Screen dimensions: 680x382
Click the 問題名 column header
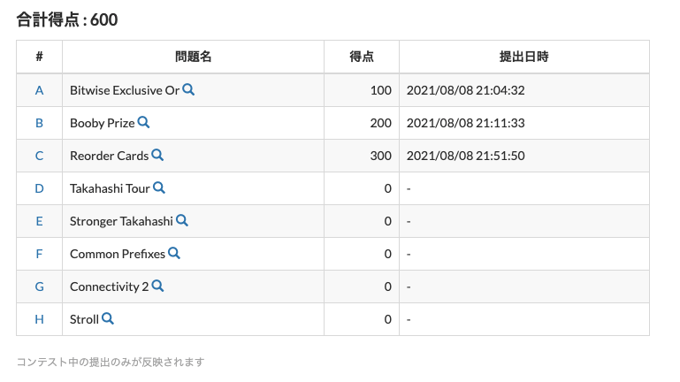point(193,57)
